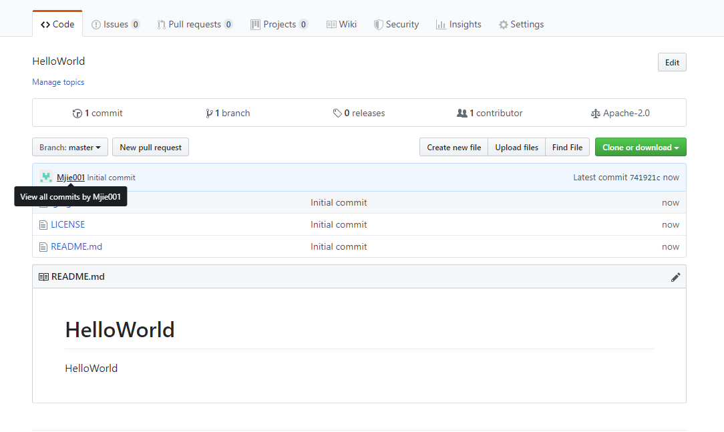Click the Manage topics link
The height and width of the screenshot is (432, 724).
point(58,81)
